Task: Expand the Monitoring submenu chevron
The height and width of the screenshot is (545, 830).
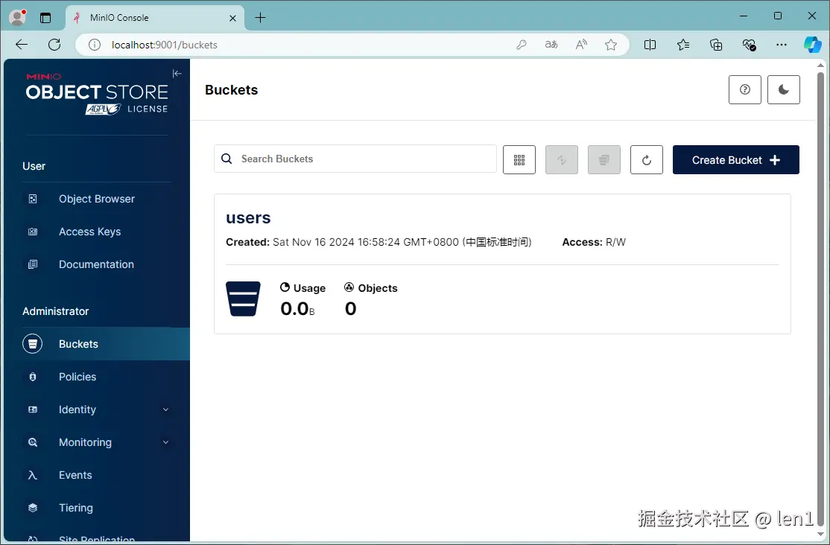Action: point(165,442)
